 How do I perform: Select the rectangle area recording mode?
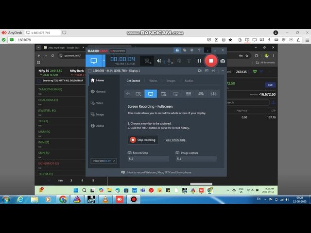coord(138,94)
